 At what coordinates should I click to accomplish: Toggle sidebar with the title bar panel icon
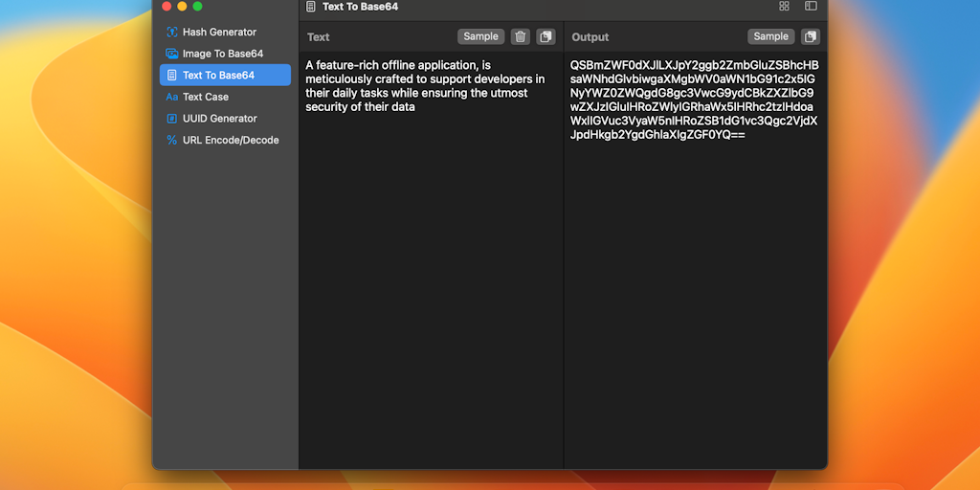811,7
